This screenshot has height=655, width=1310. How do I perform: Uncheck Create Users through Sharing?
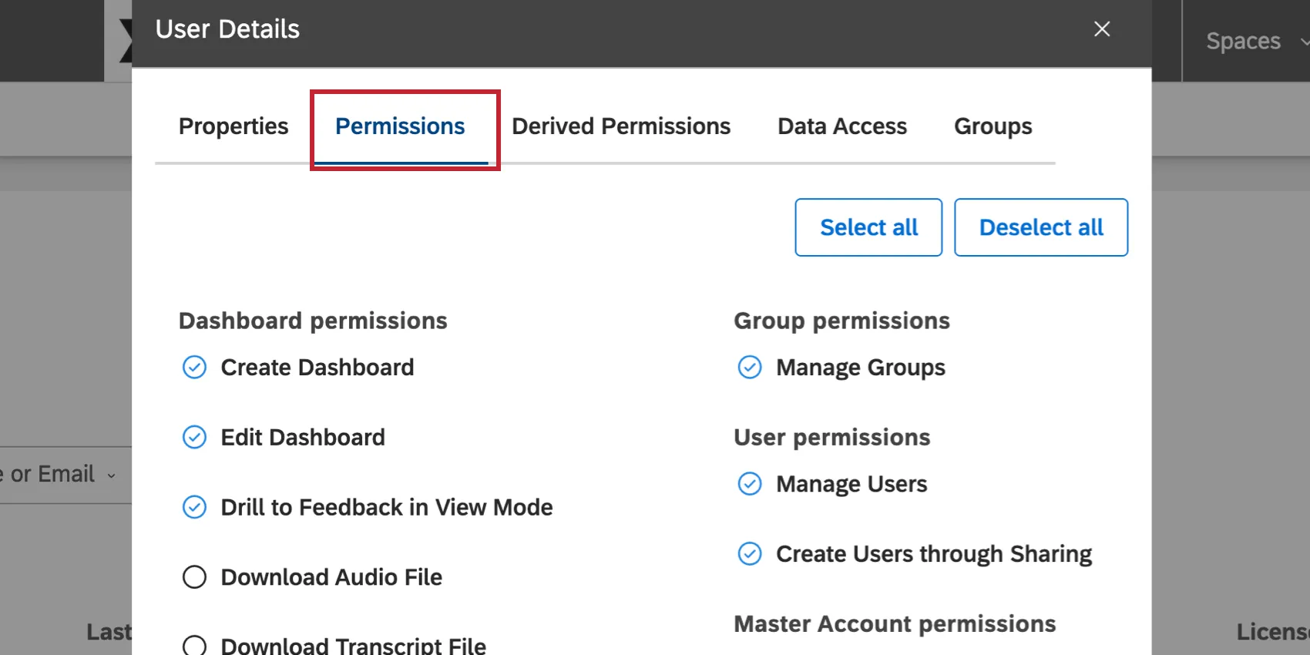coord(750,554)
